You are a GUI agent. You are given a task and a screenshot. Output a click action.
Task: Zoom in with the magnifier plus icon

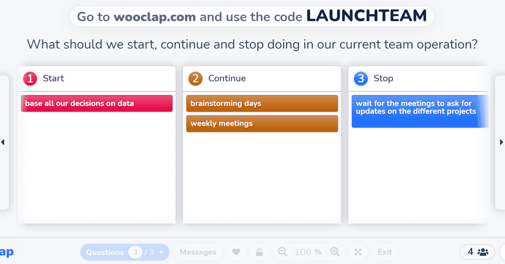point(335,252)
